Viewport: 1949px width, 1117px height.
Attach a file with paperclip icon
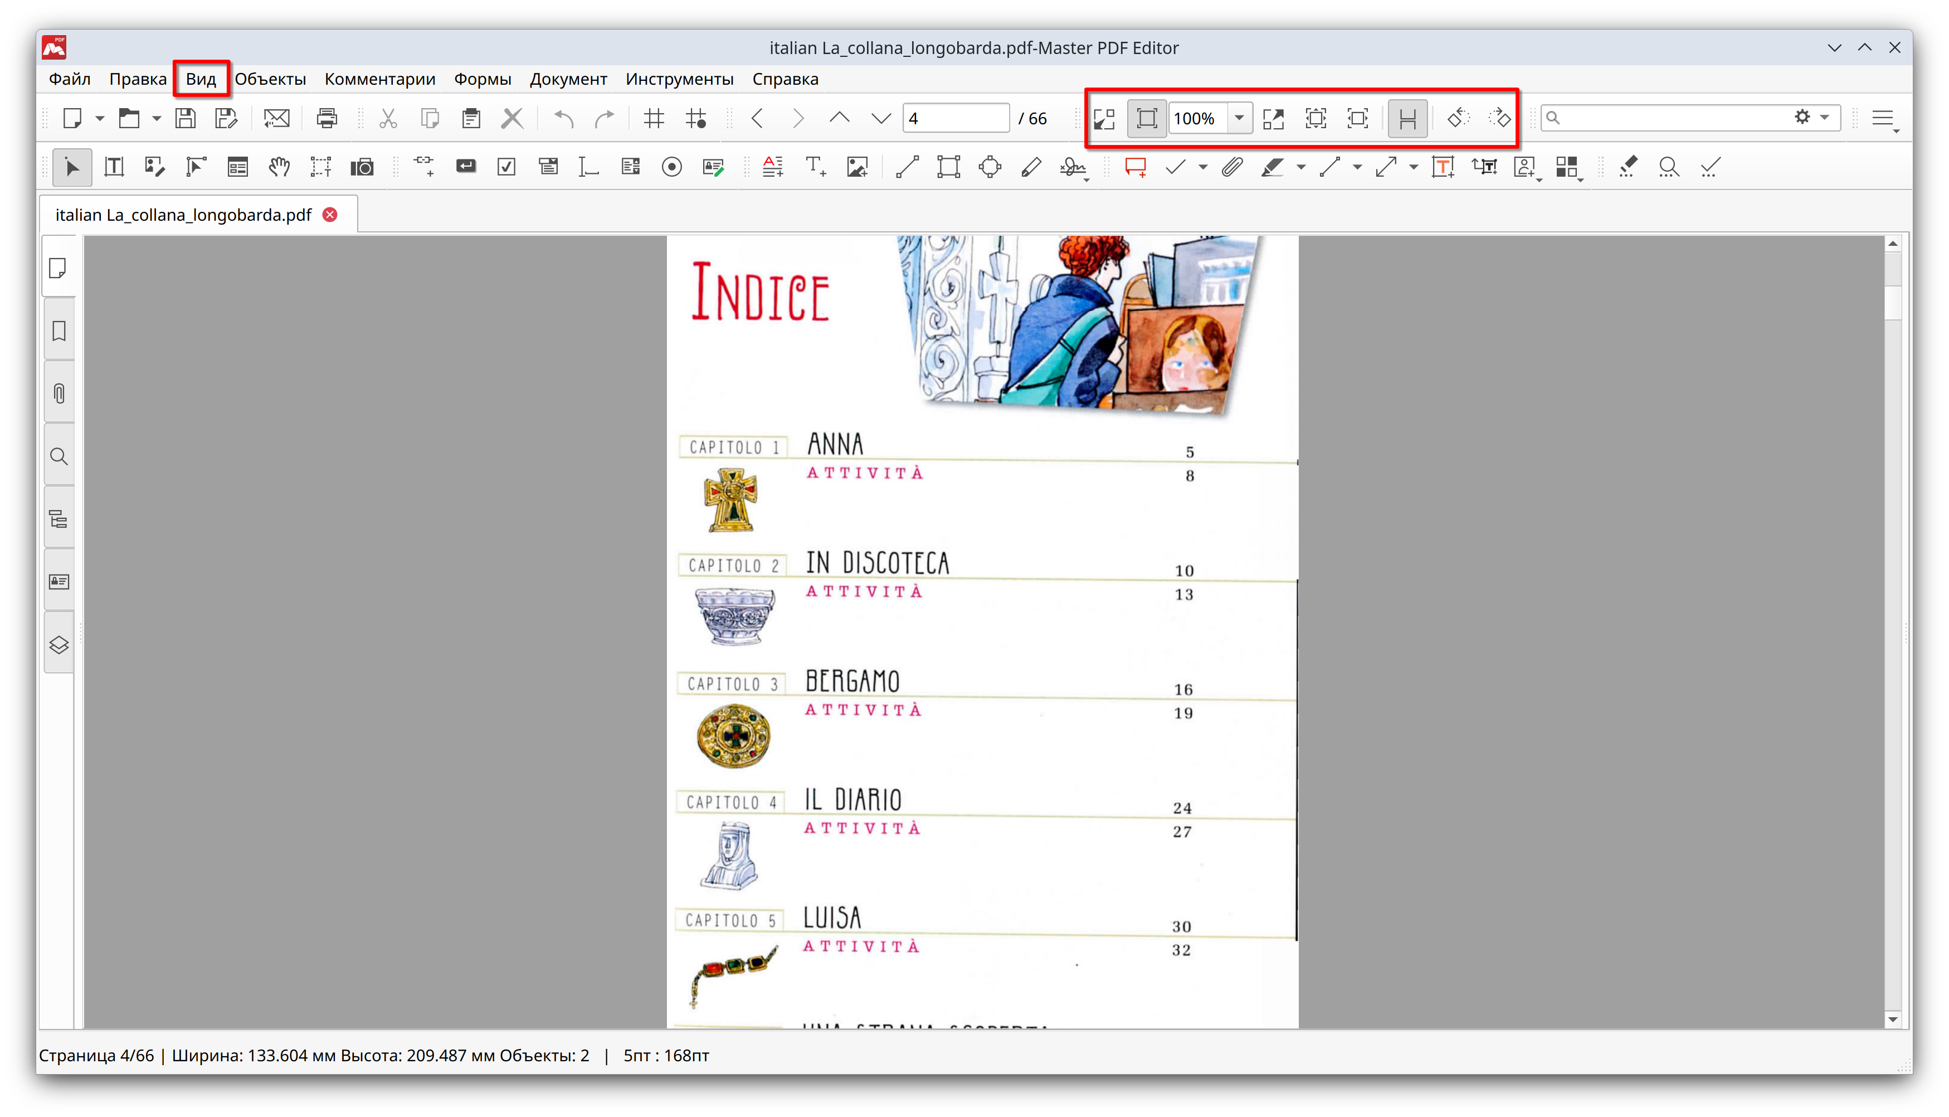[x=1231, y=167]
